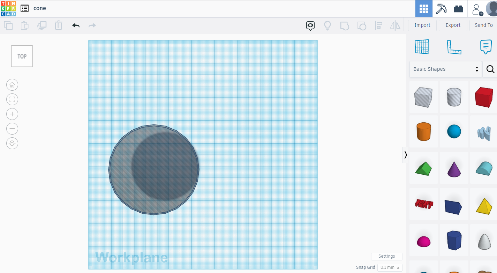Screen dimensions: 497x273
Task: Toggle visibility with the light bulb icon
Action: [x=327, y=25]
